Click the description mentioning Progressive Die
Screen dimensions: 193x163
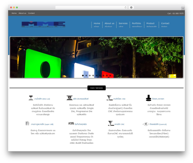[x=81, y=110]
